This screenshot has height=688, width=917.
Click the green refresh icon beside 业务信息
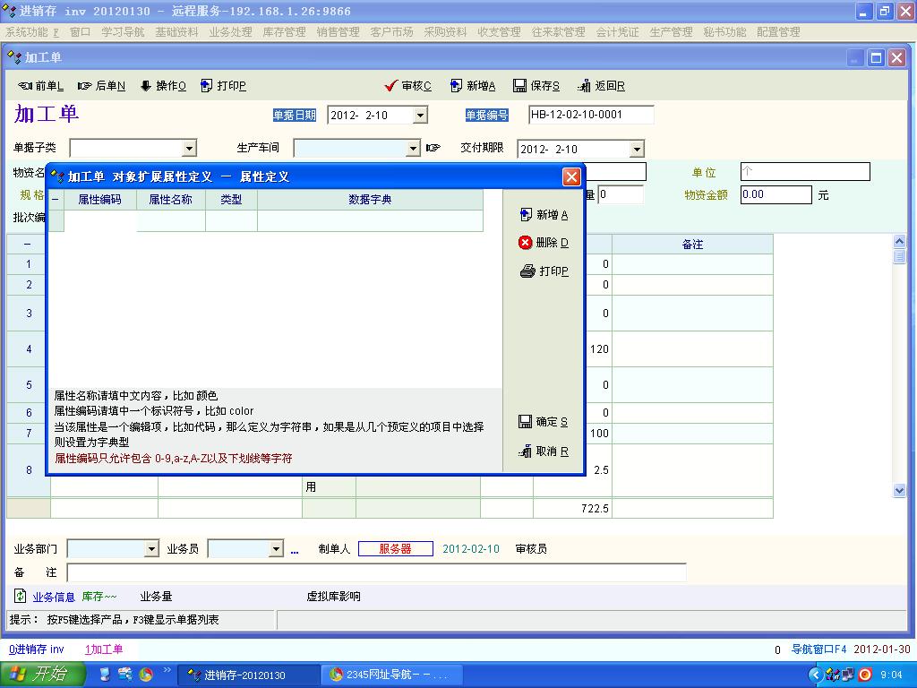tap(20, 596)
